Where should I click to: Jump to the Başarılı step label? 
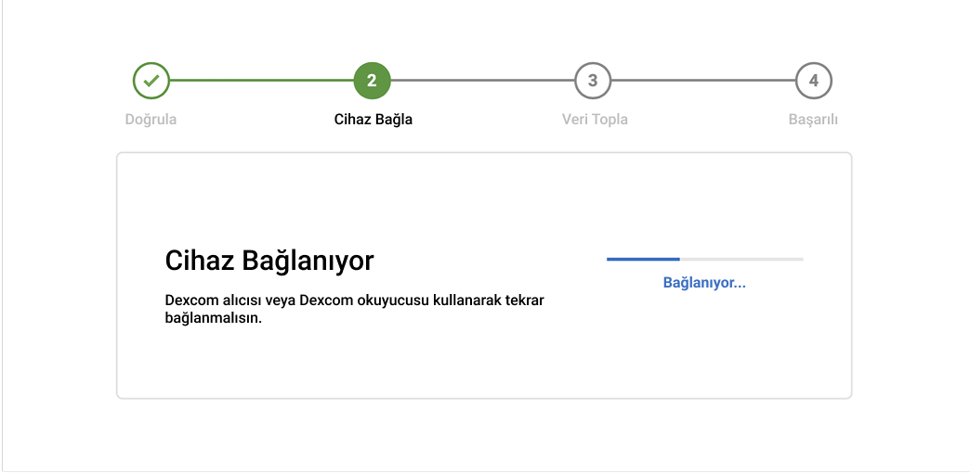[813, 120]
